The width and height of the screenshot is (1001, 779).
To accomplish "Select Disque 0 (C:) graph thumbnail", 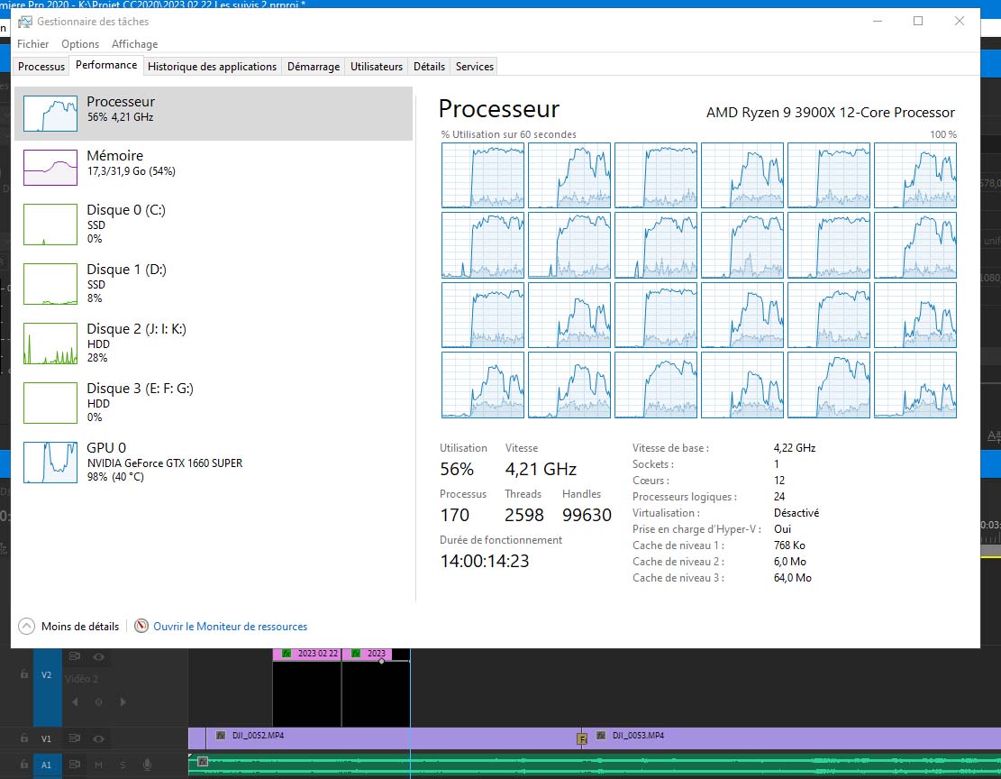I will [x=50, y=224].
